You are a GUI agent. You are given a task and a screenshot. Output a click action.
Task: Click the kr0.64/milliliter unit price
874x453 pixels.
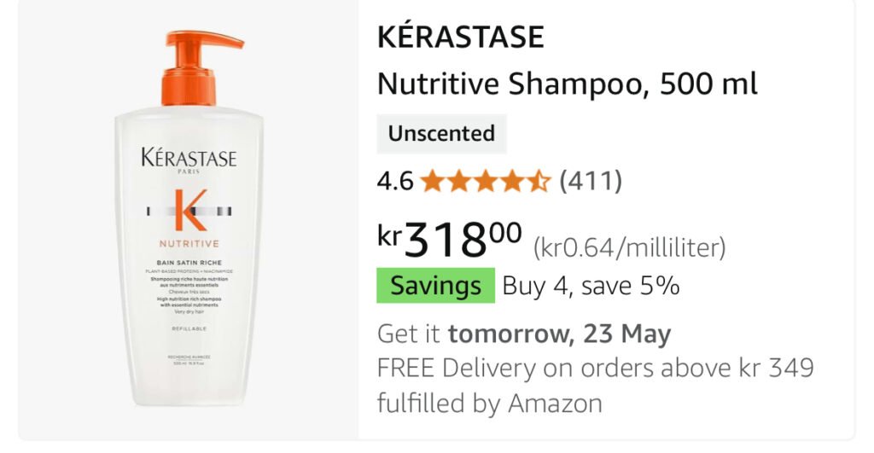pos(629,248)
